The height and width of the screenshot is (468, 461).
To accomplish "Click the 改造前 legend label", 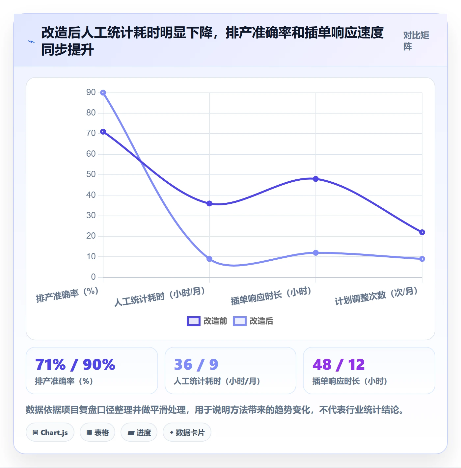I will pyautogui.click(x=215, y=321).
